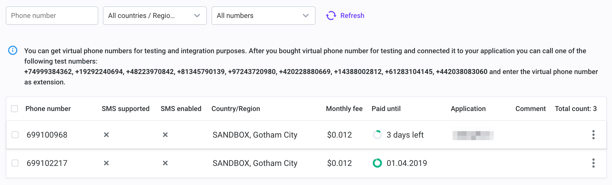Click the 3 days left progress ring
The height and width of the screenshot is (185, 612).
pyautogui.click(x=377, y=135)
